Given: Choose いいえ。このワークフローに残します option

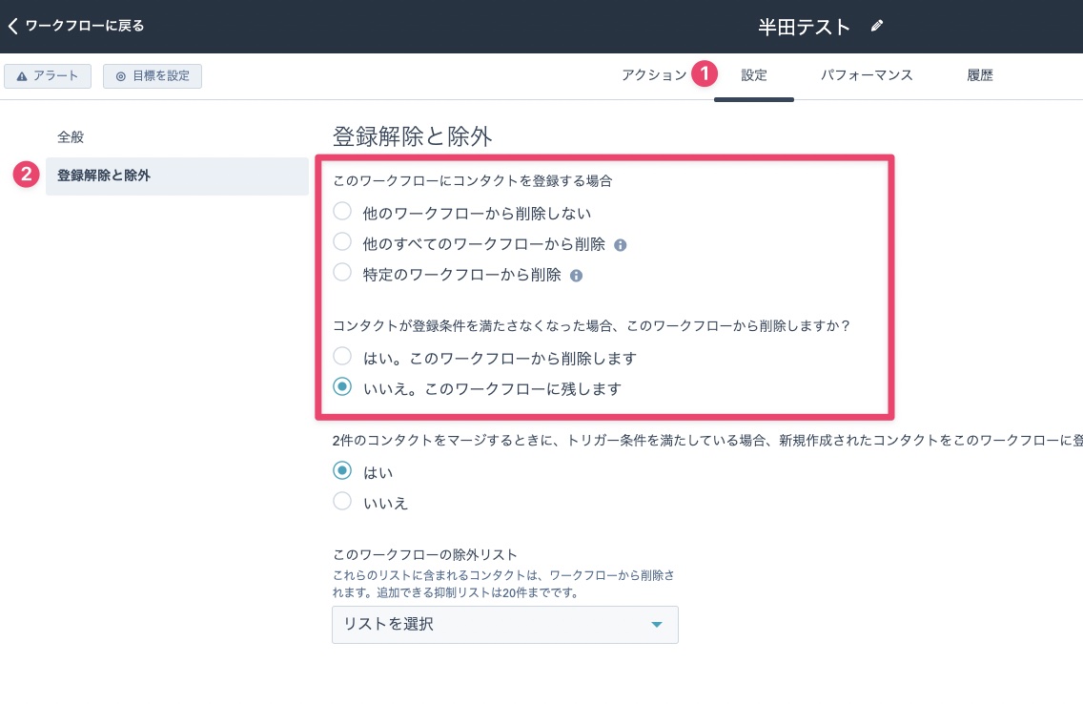Looking at the screenshot, I should (x=342, y=387).
